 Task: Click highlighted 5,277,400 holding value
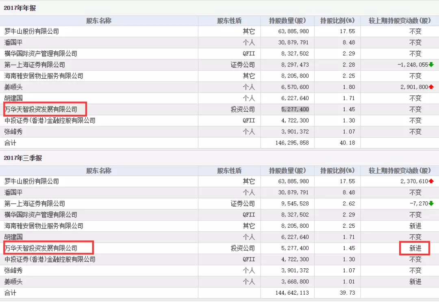tap(295, 110)
